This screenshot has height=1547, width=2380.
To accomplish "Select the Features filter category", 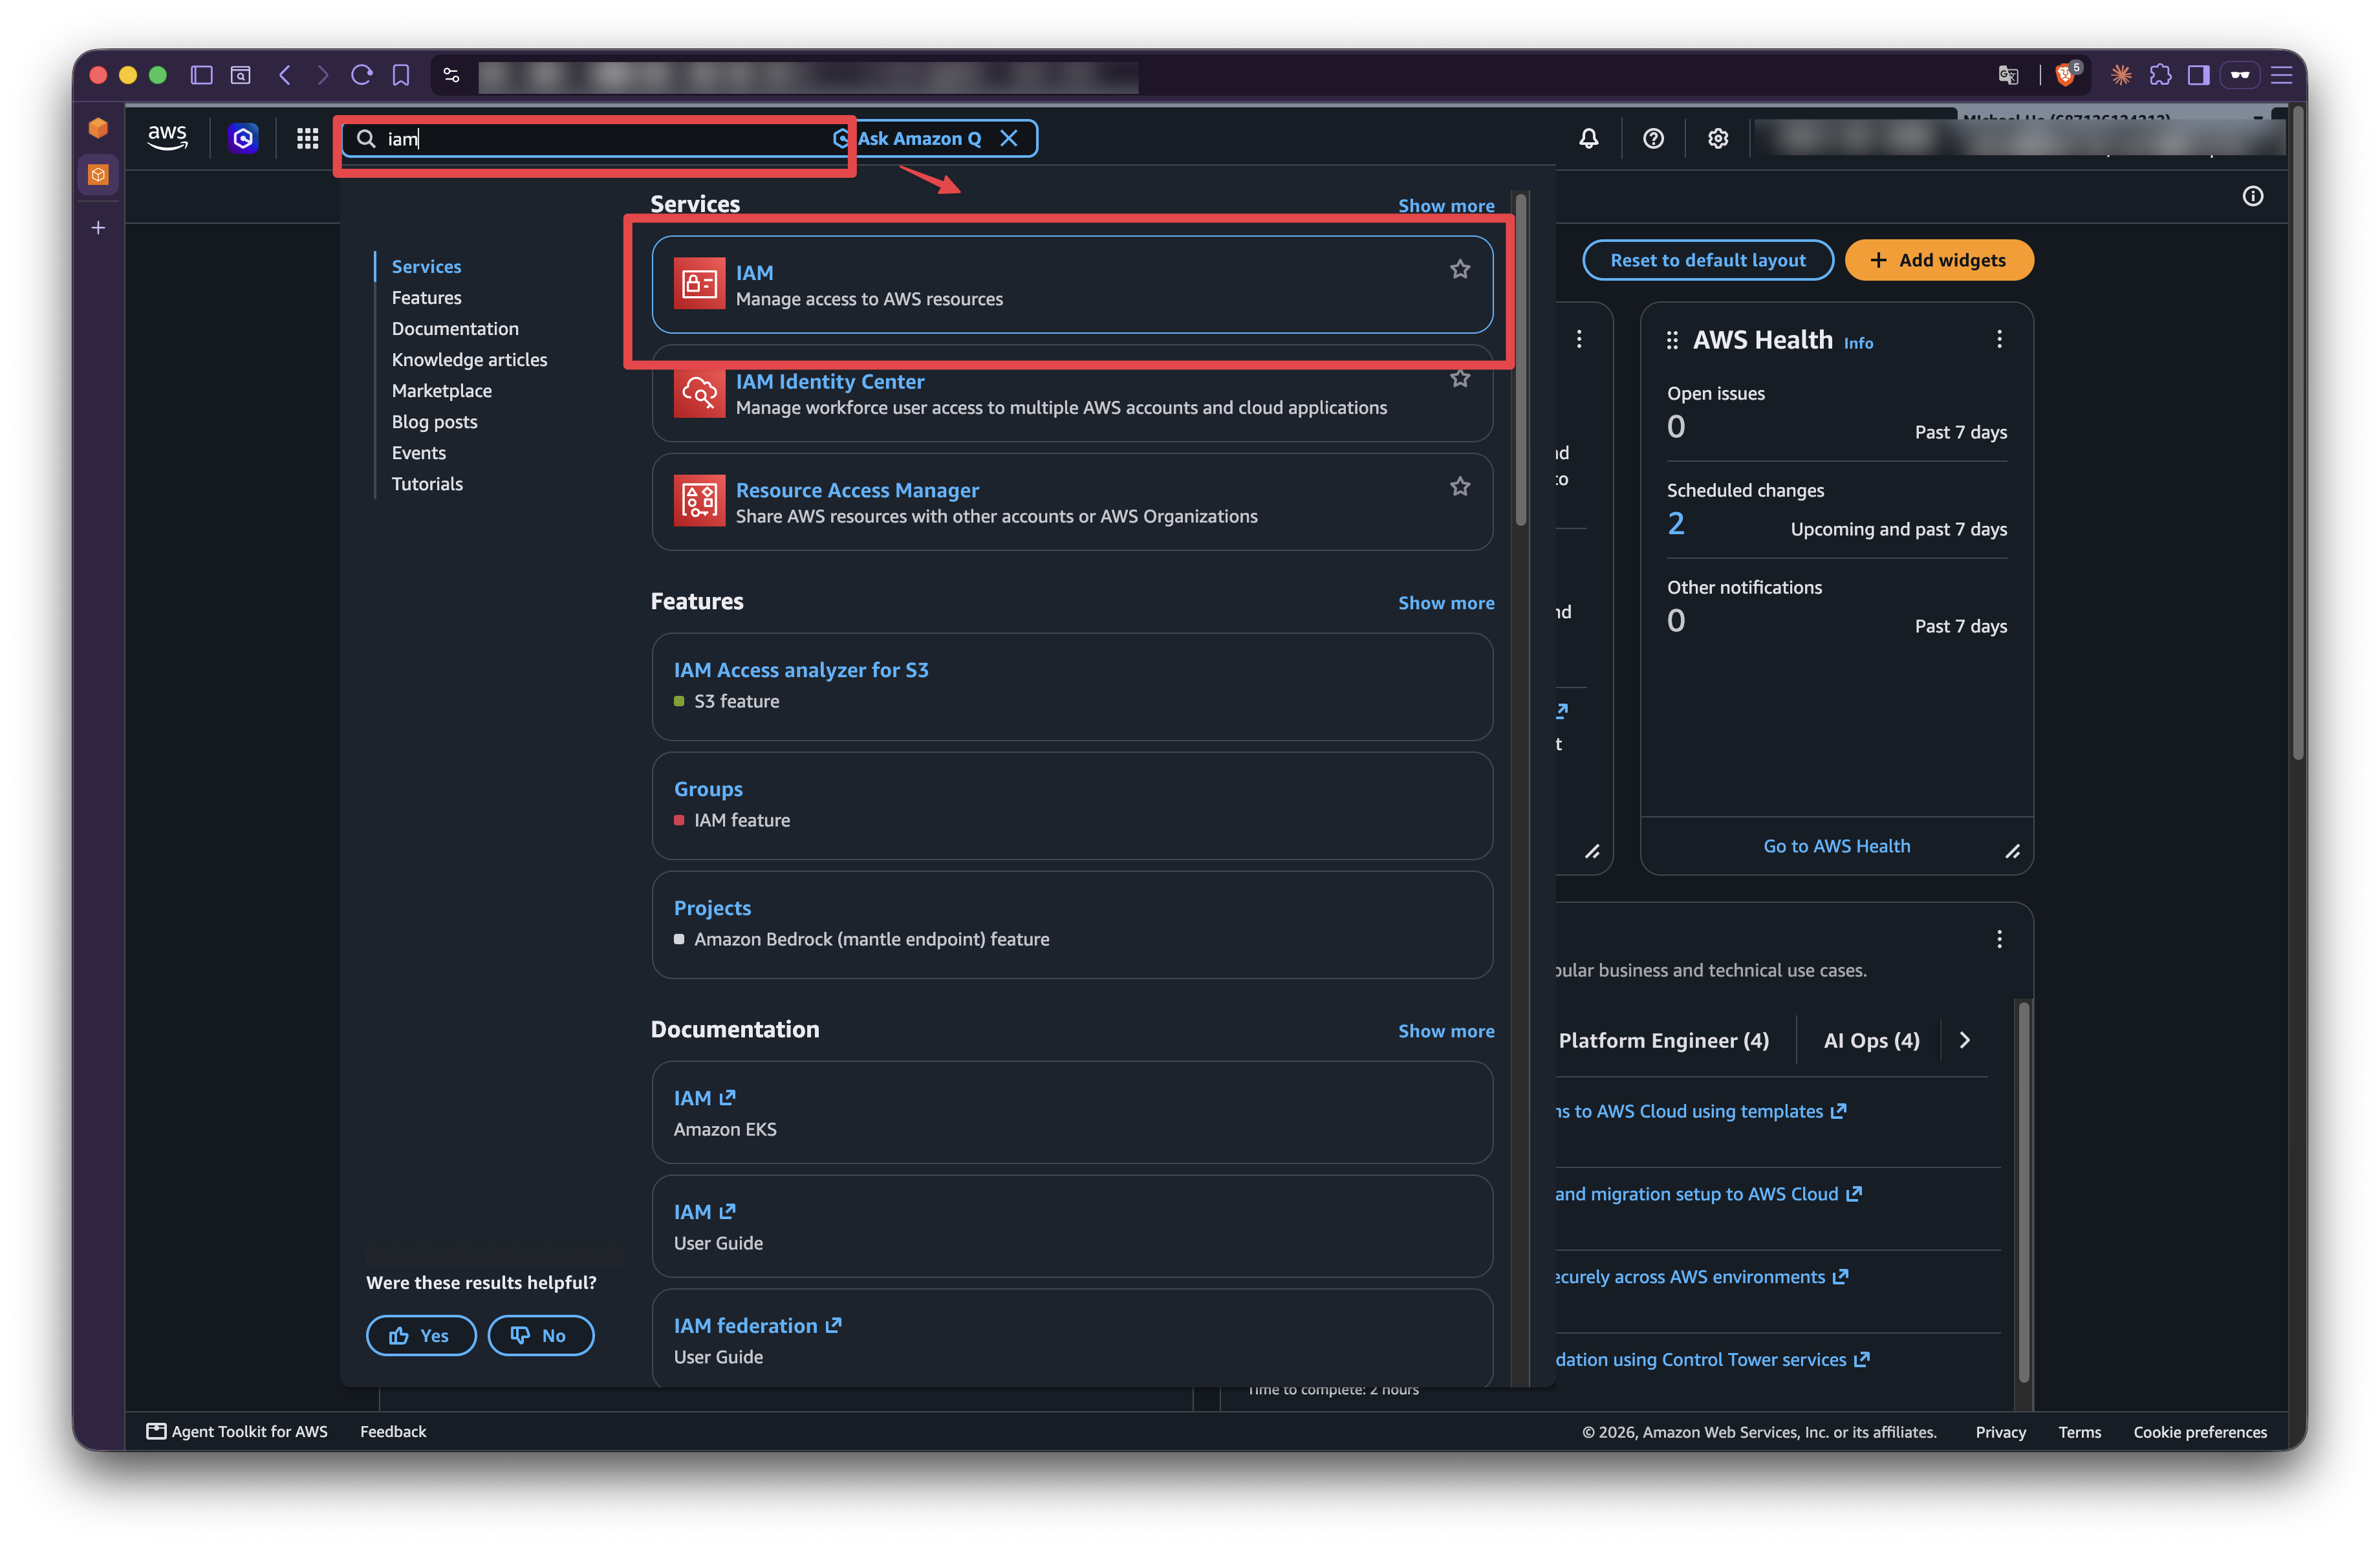I will [426, 298].
